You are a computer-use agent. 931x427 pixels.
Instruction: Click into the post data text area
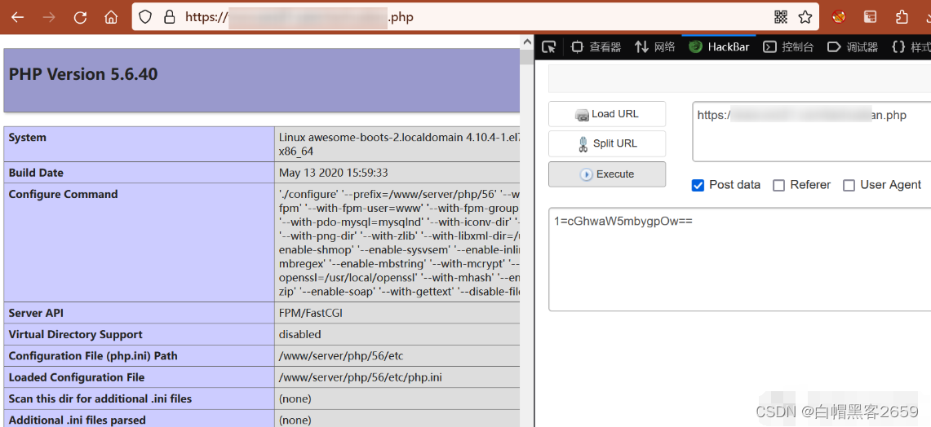(740, 259)
